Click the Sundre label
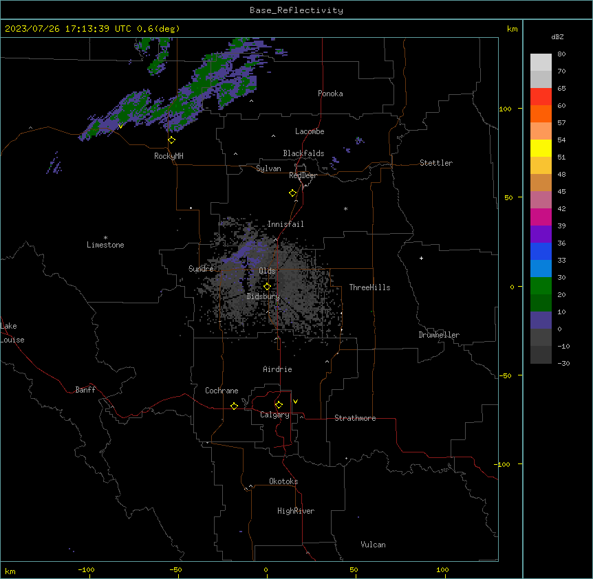 coord(201,269)
